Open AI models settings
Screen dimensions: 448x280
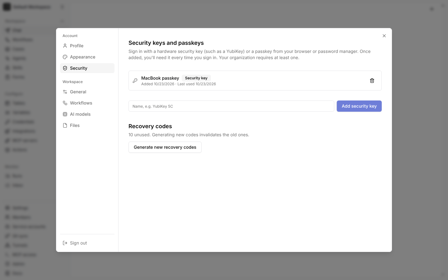(x=87, y=114)
